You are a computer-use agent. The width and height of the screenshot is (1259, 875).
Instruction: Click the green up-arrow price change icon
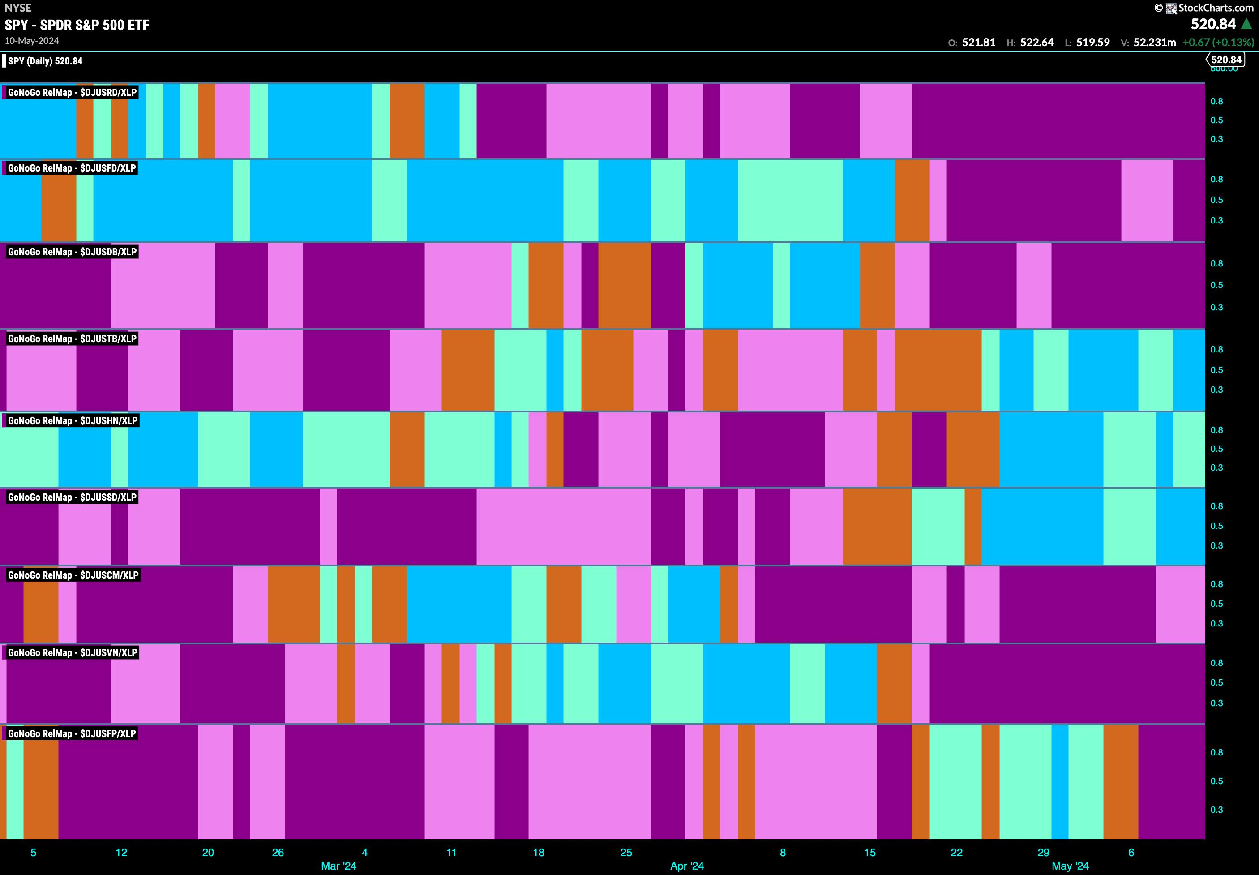click(x=1246, y=24)
